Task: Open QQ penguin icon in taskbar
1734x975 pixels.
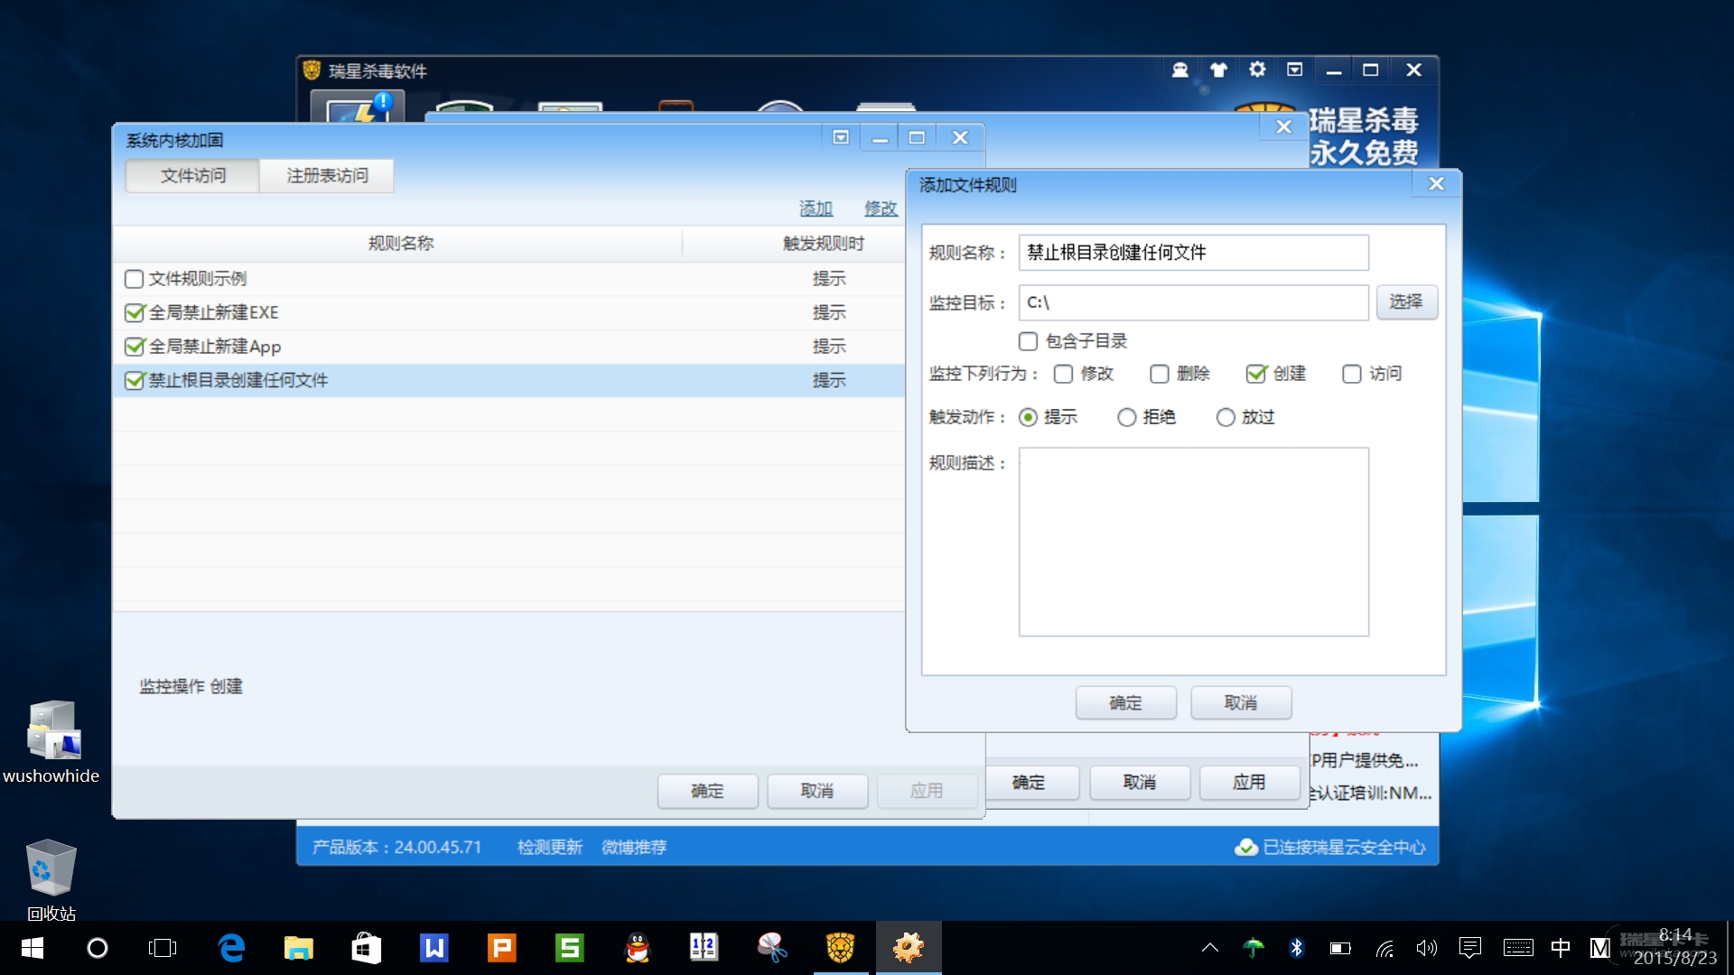Action: click(638, 948)
